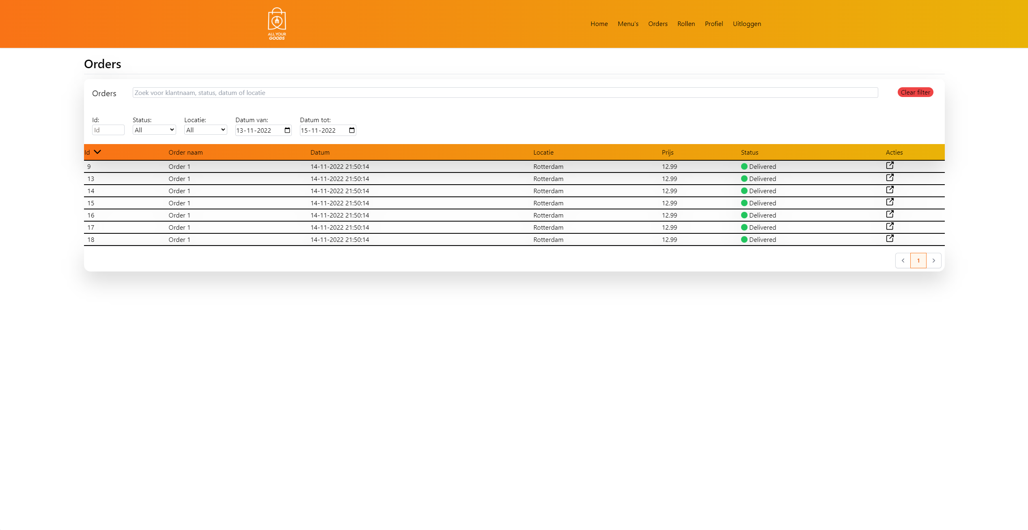Viewport: 1028px width, 530px height.
Task: Expand the Status filter dropdown
Action: [x=154, y=130]
